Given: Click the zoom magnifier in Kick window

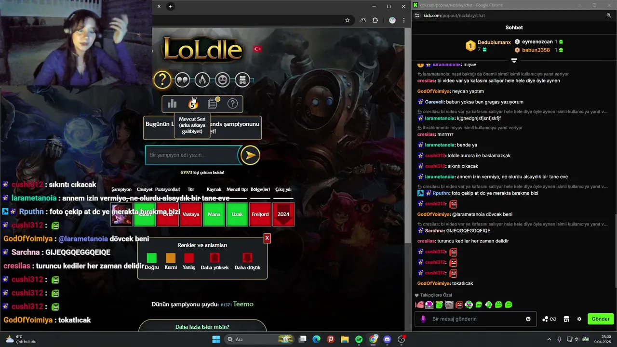Looking at the screenshot, I should pos(609,15).
